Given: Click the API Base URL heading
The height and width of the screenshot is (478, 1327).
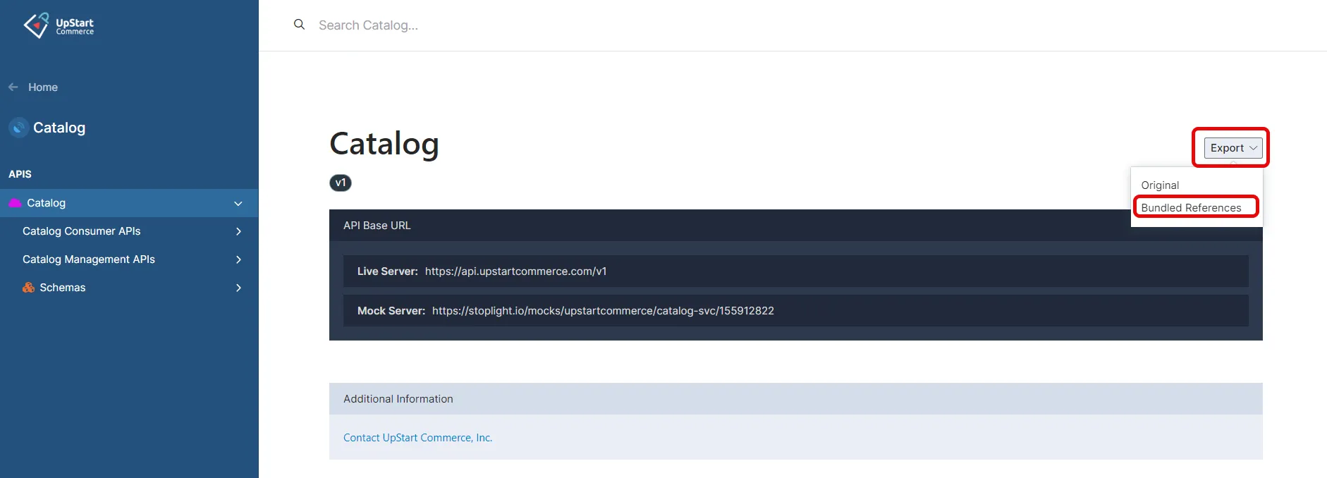Looking at the screenshot, I should [x=377, y=226].
